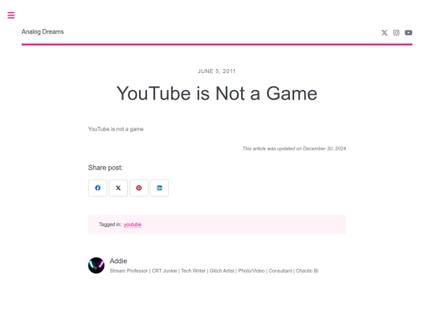Share post on X below Share post
Viewport: 434px width, 325px height.
click(x=118, y=188)
